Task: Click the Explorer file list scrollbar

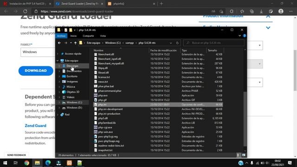Action: [245, 119]
